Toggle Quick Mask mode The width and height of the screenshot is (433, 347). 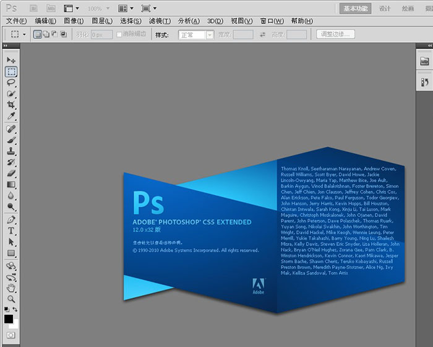11,335
